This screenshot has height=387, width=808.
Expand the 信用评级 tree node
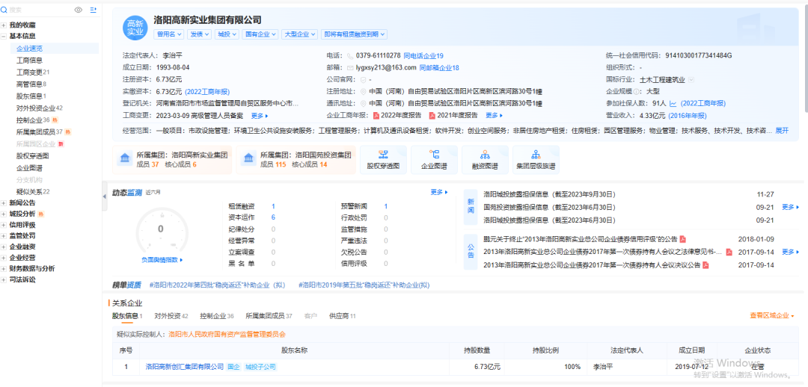[x=4, y=225]
